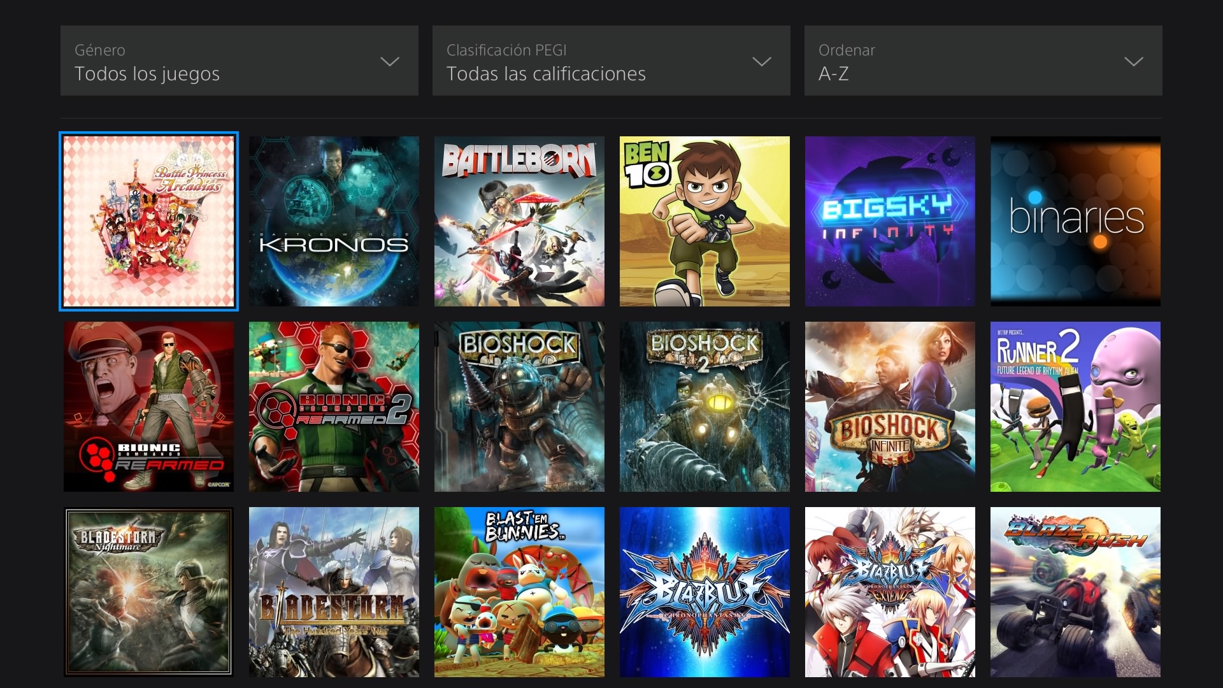Screen dimensions: 1223x688
Task: Select Bionic Commando Rearmed cover
Action: [x=148, y=406]
